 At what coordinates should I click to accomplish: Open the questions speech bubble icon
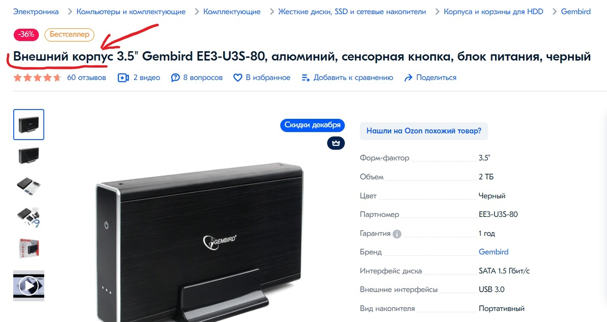175,78
